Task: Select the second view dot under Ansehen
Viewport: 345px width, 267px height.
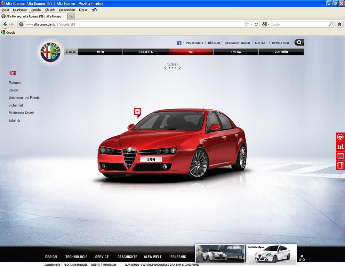Action: coord(172,68)
